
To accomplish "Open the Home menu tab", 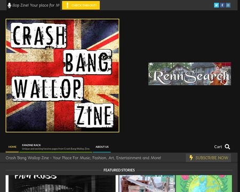I will (12, 147).
